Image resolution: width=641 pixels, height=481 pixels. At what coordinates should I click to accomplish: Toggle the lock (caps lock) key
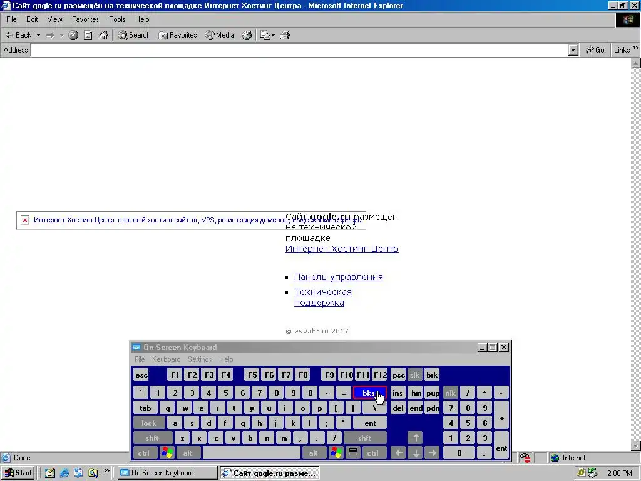pos(149,423)
